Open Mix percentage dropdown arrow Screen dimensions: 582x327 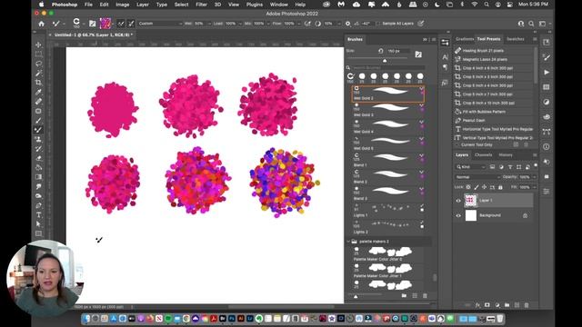pyautogui.click(x=268, y=24)
